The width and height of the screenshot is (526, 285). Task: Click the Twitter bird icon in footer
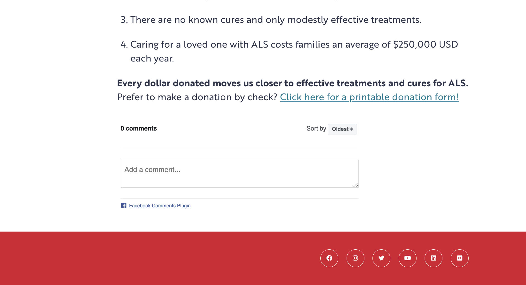(x=381, y=258)
